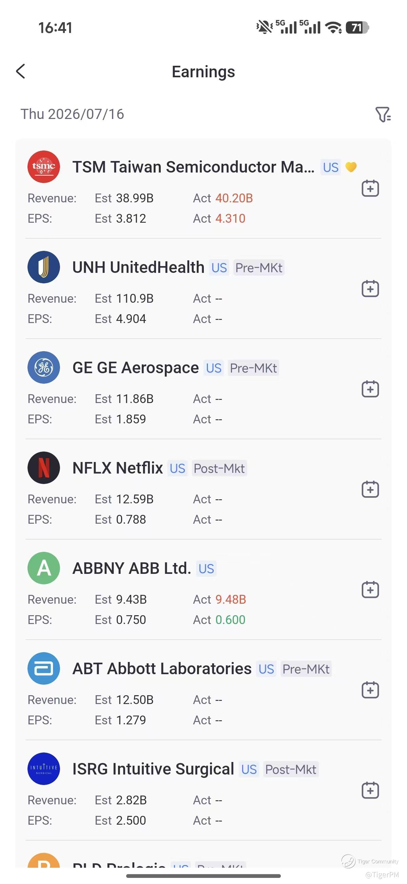This screenshot has width=407, height=884.
Task: Add Abbott Laboratories earnings calendar reminder
Action: [370, 690]
